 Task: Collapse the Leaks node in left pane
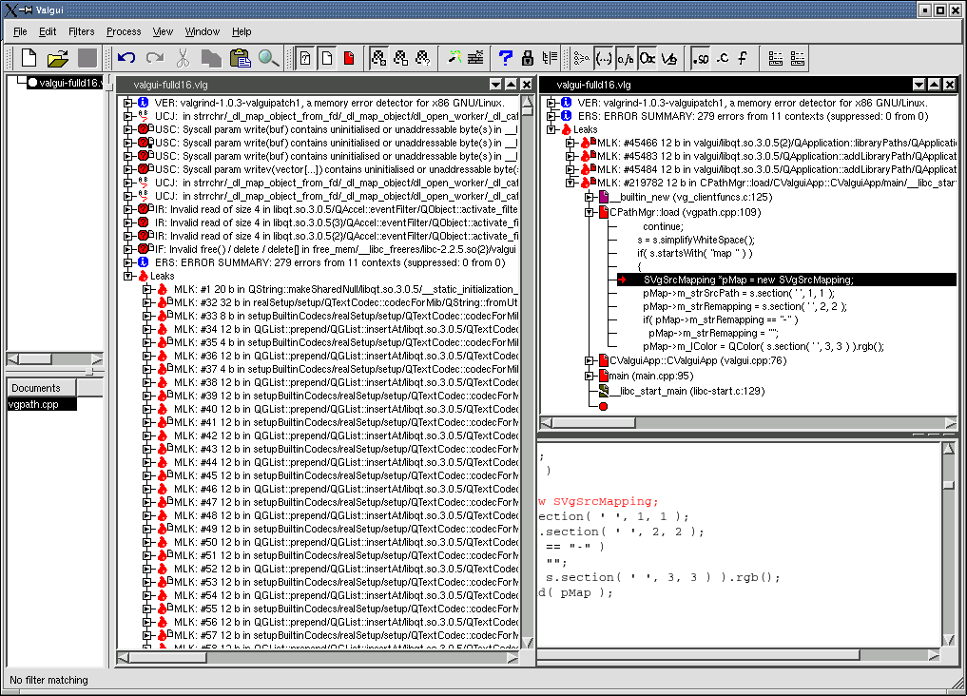[x=128, y=276]
